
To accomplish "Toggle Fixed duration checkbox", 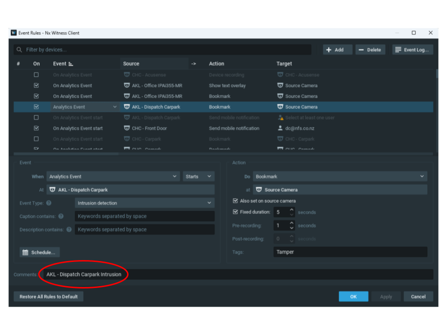I will [x=235, y=212].
